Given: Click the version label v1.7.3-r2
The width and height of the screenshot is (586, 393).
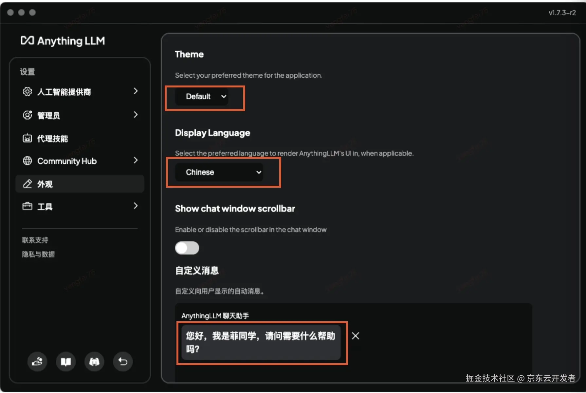Looking at the screenshot, I should click(562, 13).
